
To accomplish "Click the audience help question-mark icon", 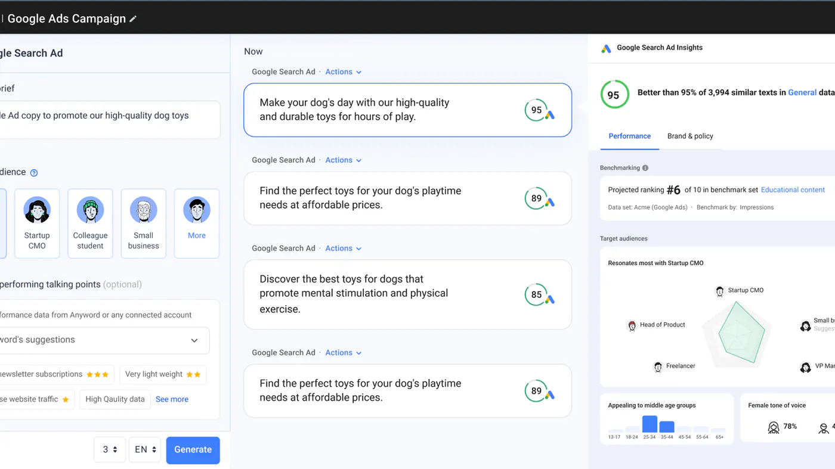I will tap(34, 173).
